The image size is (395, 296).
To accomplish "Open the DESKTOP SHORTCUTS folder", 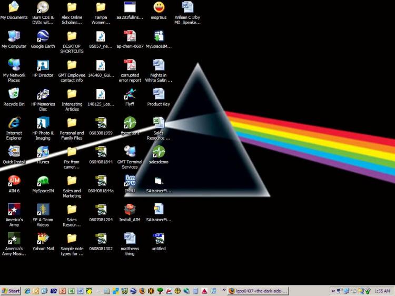I will pyautogui.click(x=72, y=37).
